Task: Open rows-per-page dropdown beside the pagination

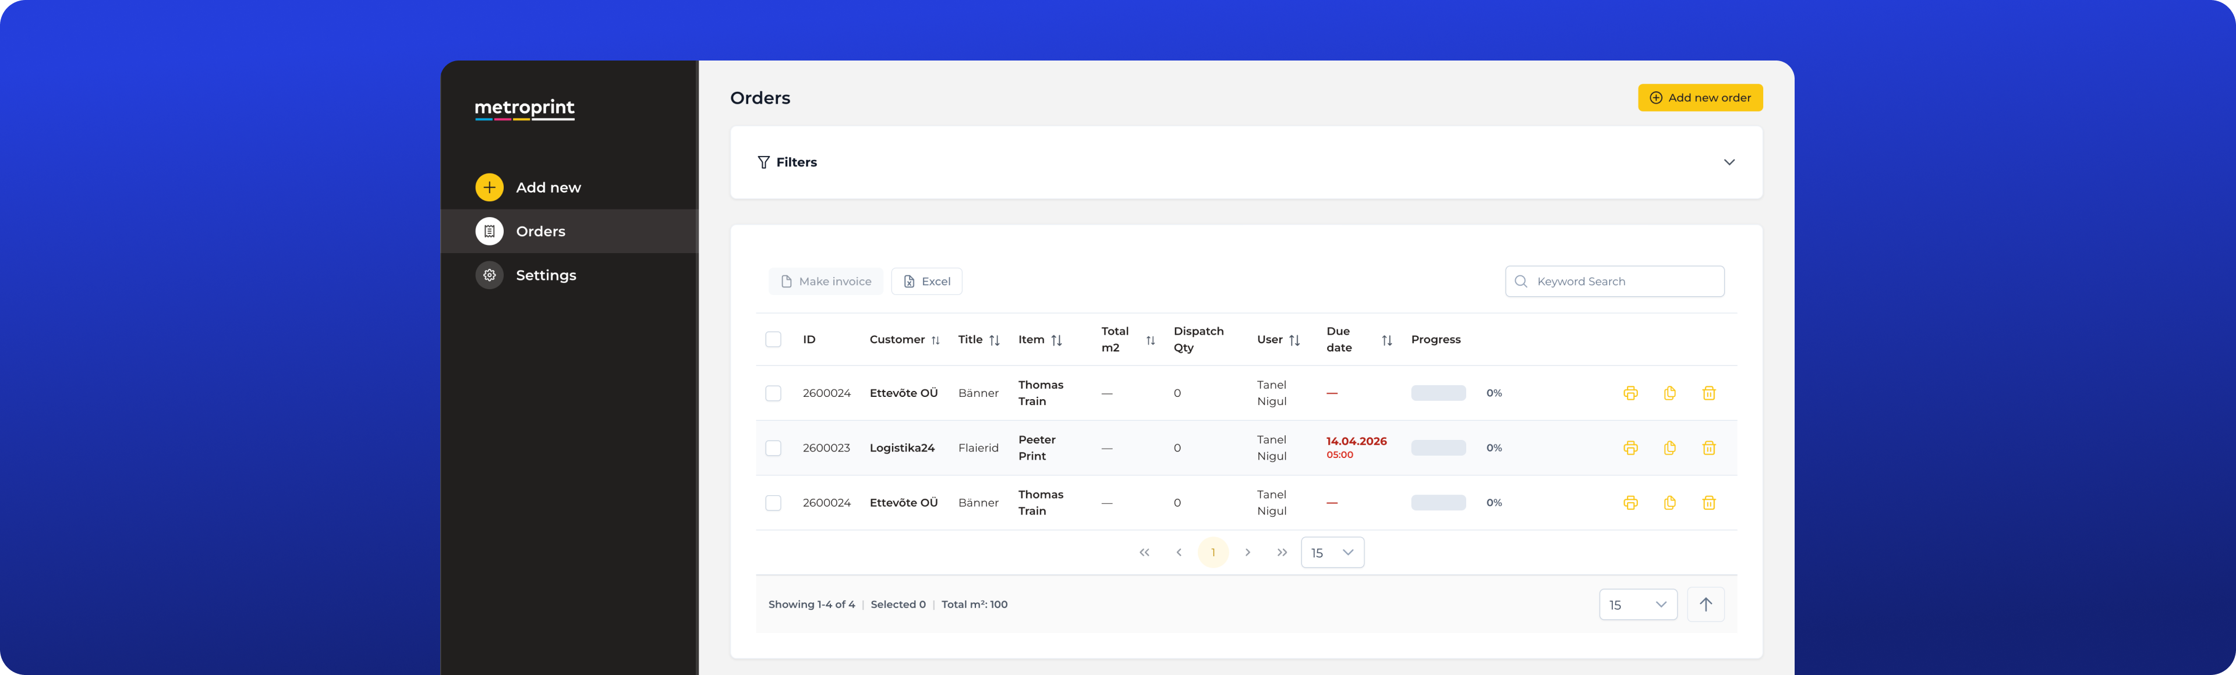Action: click(x=1332, y=553)
